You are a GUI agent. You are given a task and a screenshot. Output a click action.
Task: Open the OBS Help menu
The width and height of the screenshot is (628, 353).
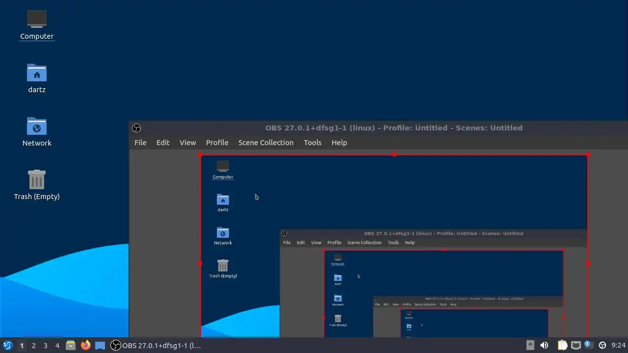pyautogui.click(x=339, y=143)
